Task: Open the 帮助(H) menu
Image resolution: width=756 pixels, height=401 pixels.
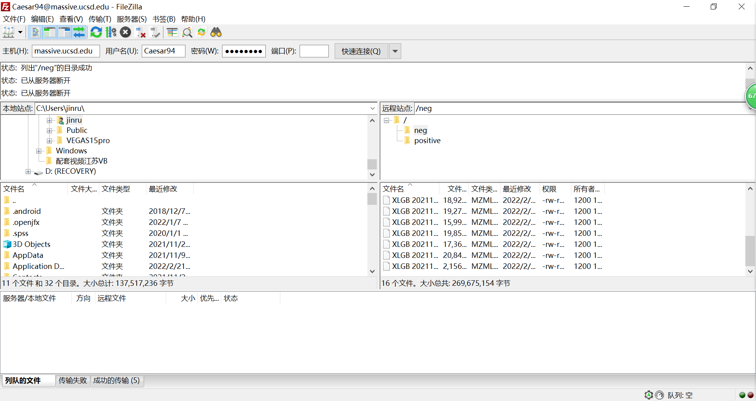Action: 193,19
